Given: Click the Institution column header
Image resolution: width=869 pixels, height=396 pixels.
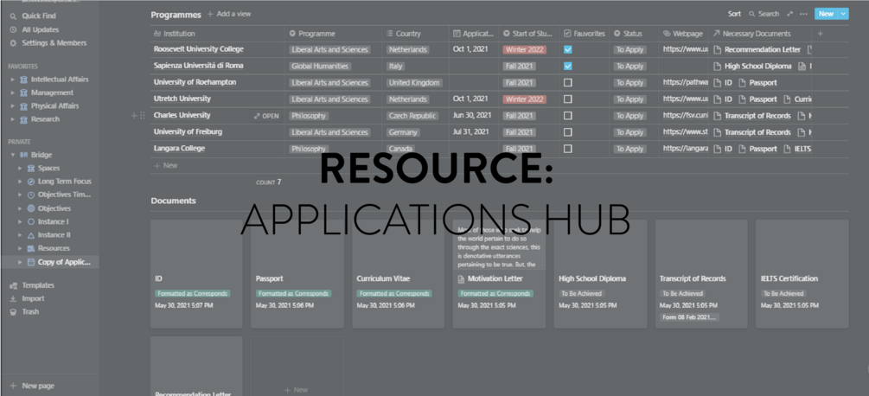Looking at the screenshot, I should (x=218, y=34).
